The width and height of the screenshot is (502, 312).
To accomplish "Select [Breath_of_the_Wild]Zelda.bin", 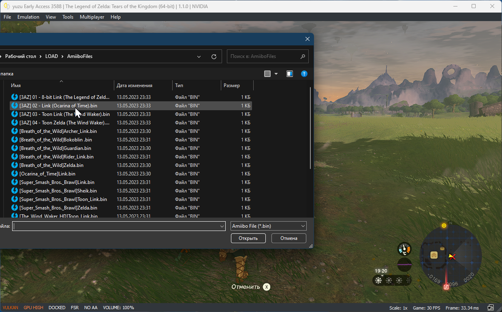I will (x=131, y=165).
